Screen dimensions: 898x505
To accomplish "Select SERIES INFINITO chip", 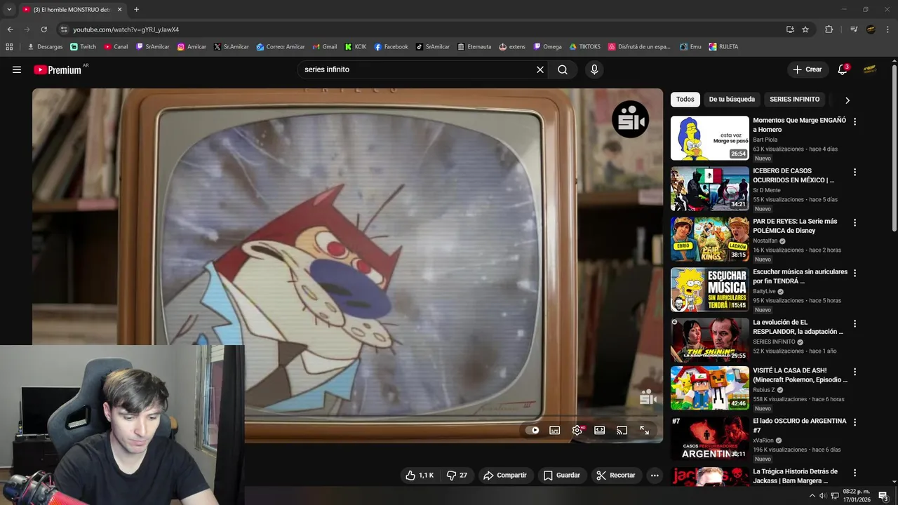I will pos(794,99).
